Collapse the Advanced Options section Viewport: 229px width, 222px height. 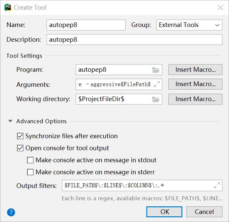[10, 121]
